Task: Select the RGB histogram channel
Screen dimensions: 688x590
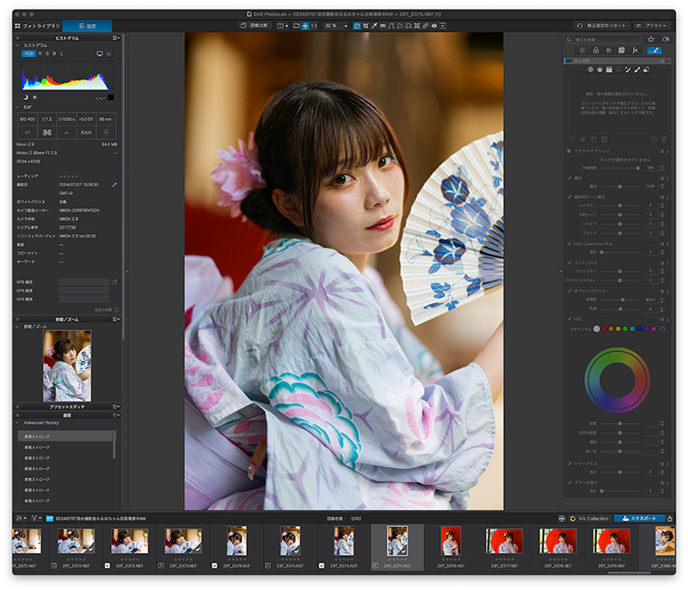Action: coord(28,53)
